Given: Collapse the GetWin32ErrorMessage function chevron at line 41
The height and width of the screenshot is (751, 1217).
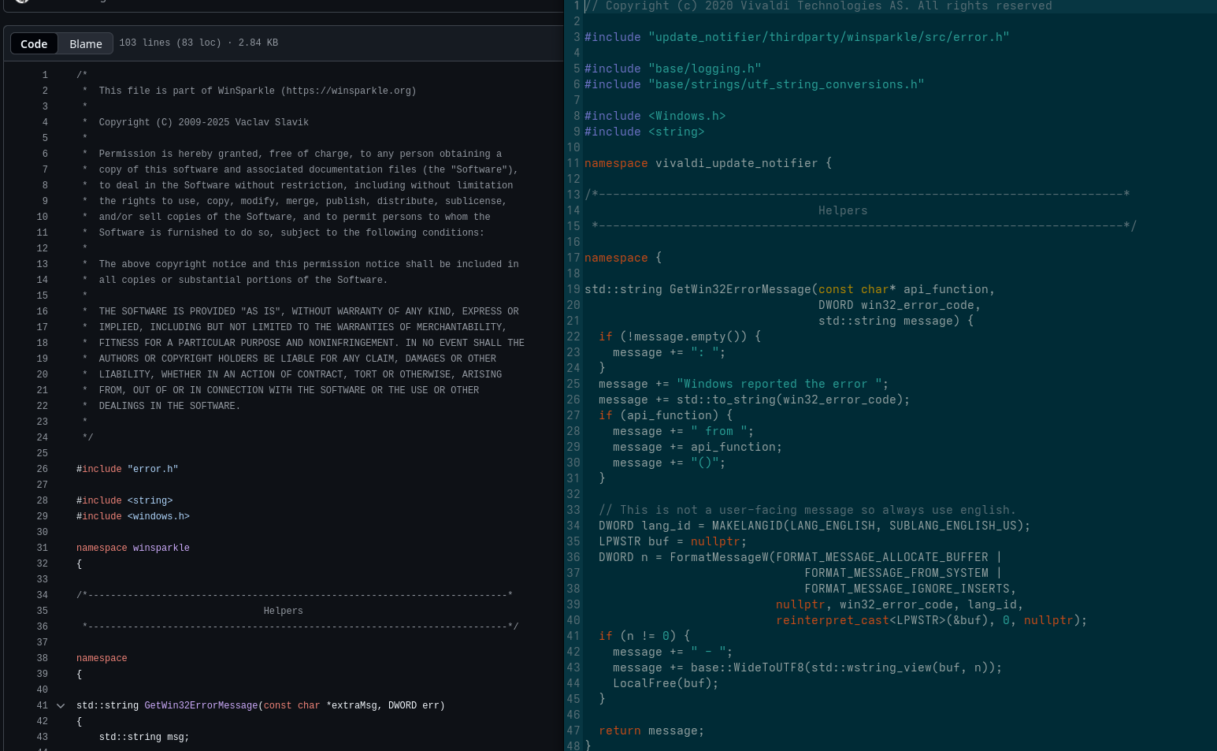Looking at the screenshot, I should click(x=61, y=706).
